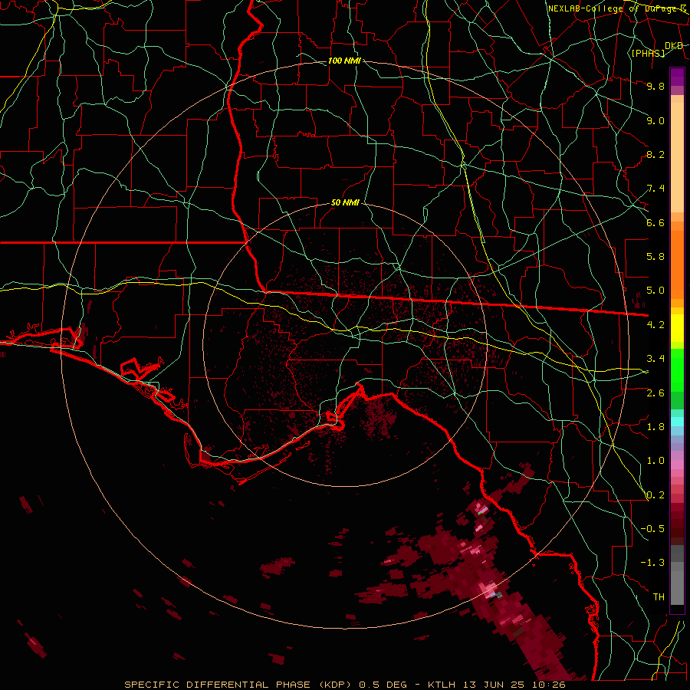Click the bright orange band of the color scale
The width and height of the screenshot is (690, 690).
[x=677, y=264]
